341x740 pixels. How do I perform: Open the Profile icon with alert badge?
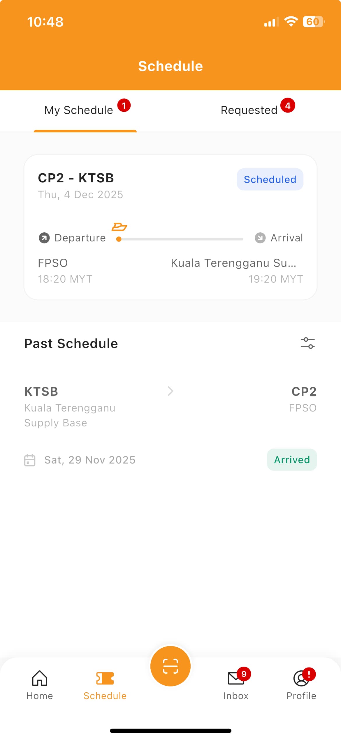(301, 678)
